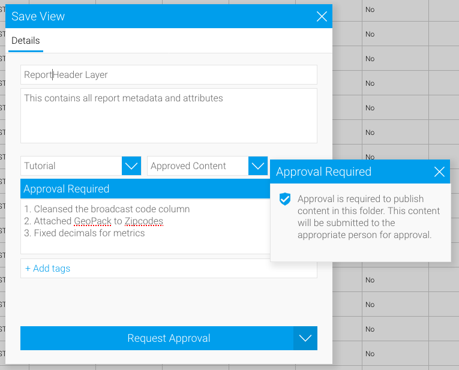Screen dimensions: 459x370
Task: Open the Approved Content subfolder dropdown arrow
Action: coord(258,166)
